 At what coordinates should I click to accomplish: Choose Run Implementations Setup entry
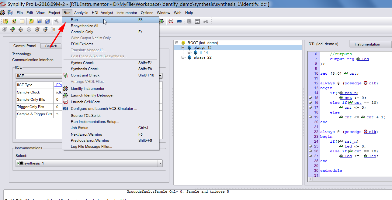[x=110, y=122]
